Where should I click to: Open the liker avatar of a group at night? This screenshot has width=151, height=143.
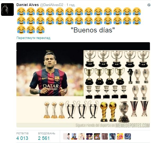pyautogui.click(x=89, y=136)
